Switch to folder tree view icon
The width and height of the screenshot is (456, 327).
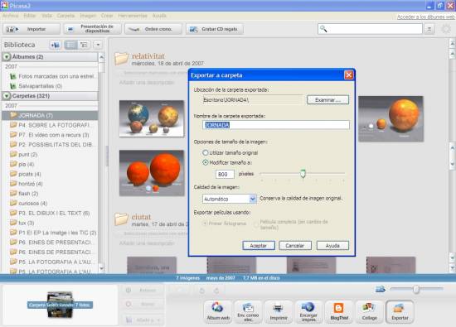tap(85, 45)
